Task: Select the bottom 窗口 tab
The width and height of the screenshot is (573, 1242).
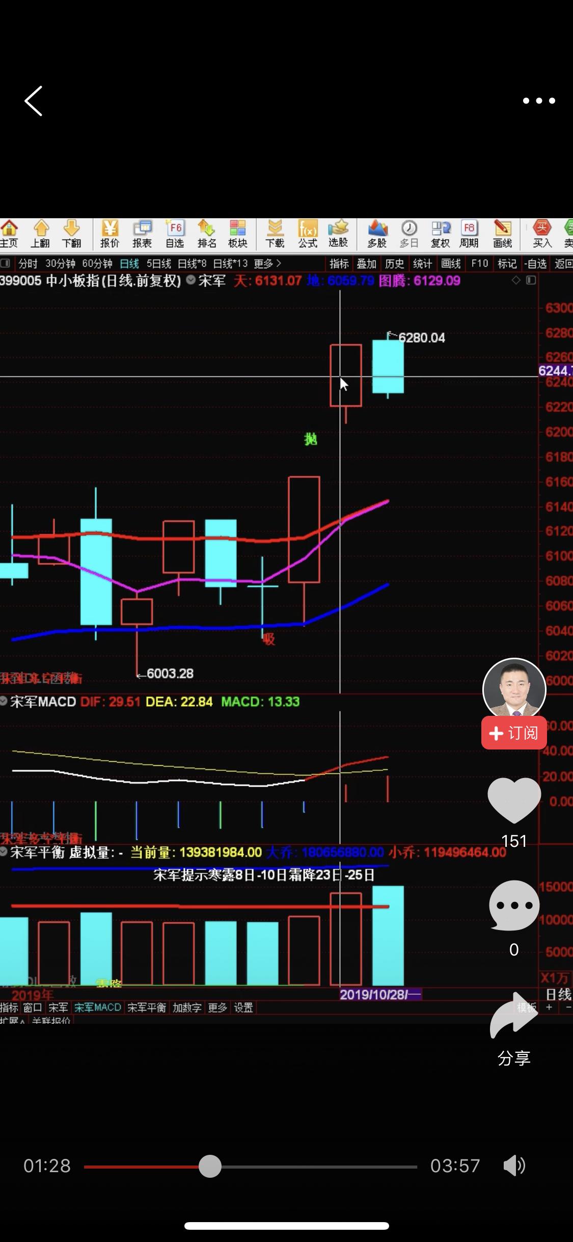Action: (x=33, y=1007)
